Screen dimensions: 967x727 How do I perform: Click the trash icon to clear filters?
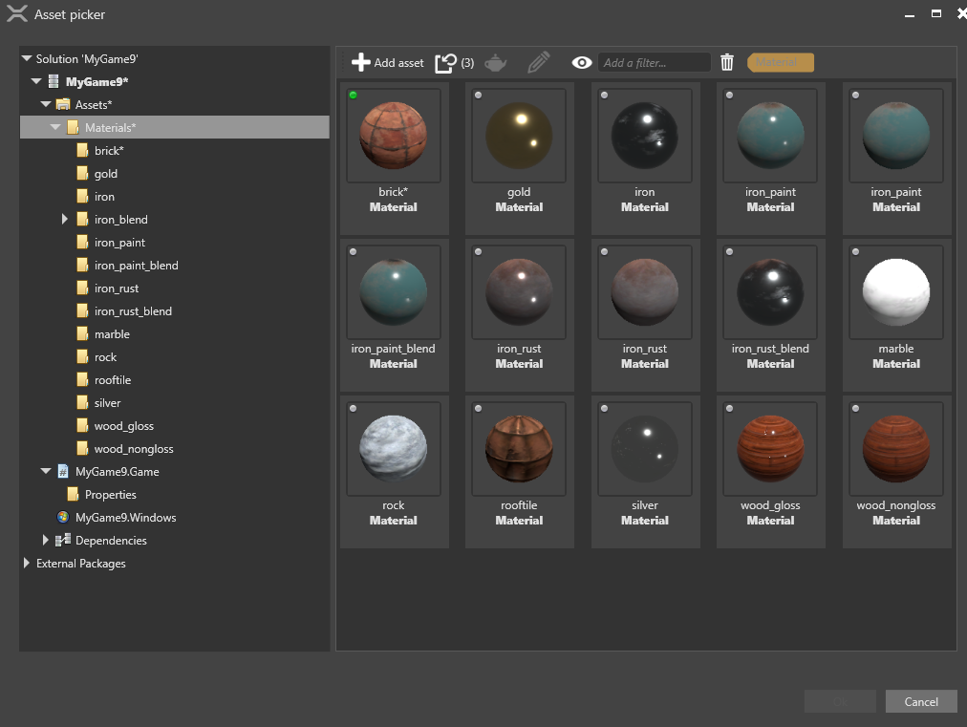coord(727,62)
